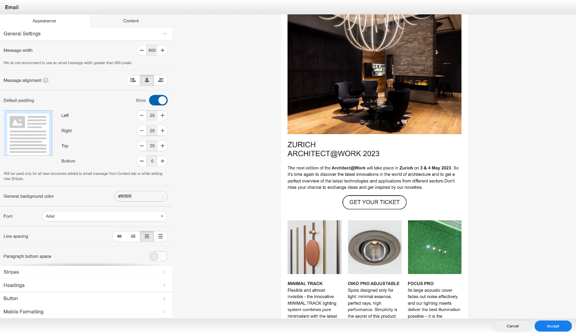This screenshot has width=576, height=333.
Task: Enable Paragraph bottom space switch
Action: pos(158,256)
